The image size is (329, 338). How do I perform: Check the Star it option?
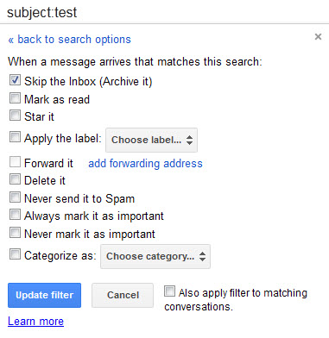(15, 116)
